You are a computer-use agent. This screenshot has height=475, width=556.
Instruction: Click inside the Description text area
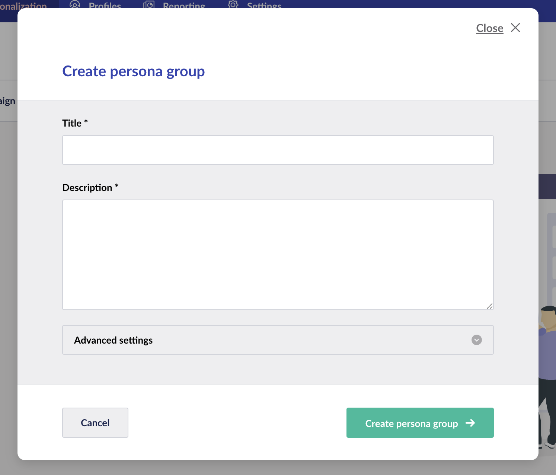point(278,255)
